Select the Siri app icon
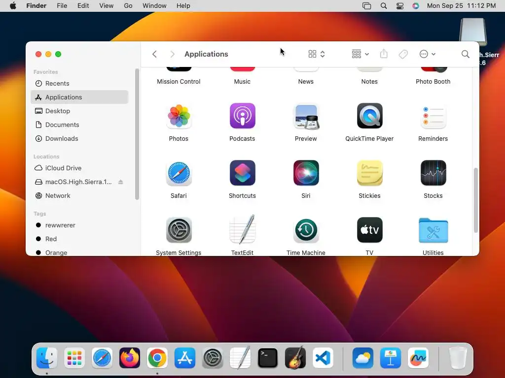The width and height of the screenshot is (505, 378). [x=306, y=173]
